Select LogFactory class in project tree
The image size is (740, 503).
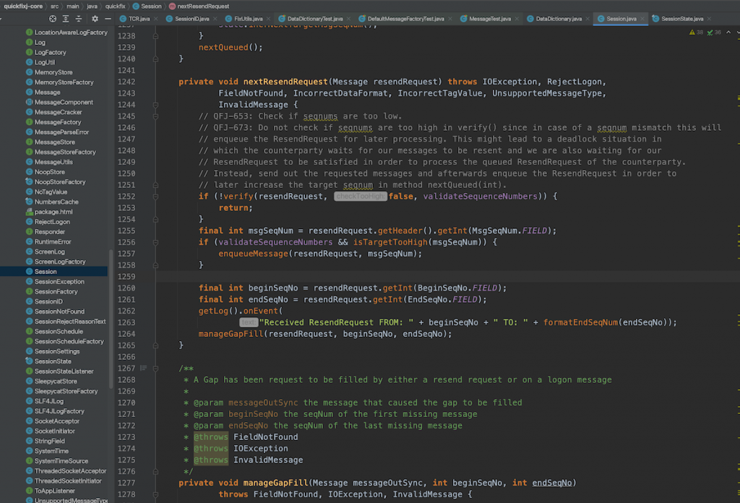(x=50, y=52)
